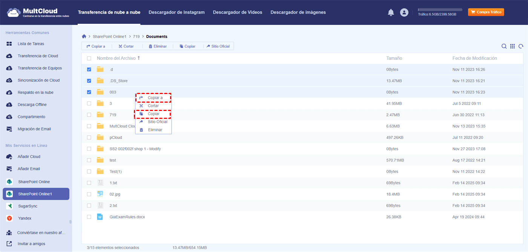Open the notifications bell

click(x=391, y=12)
